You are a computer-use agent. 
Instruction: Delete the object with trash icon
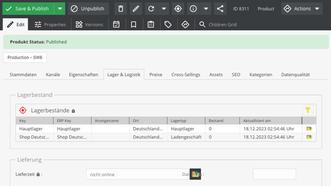(x=121, y=9)
